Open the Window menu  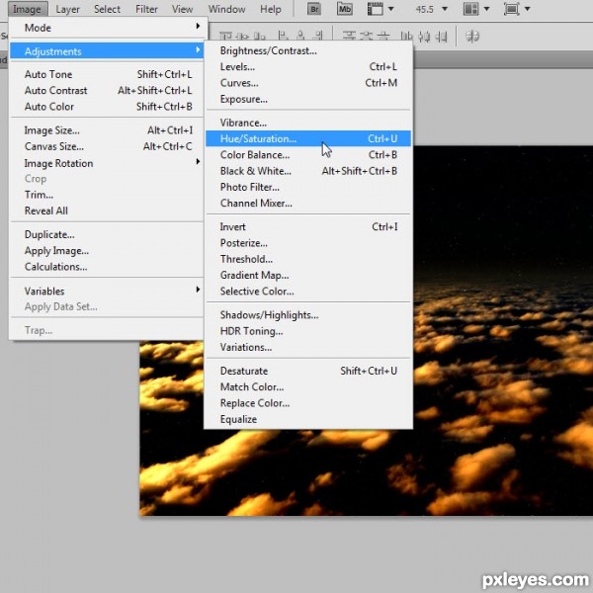226,9
